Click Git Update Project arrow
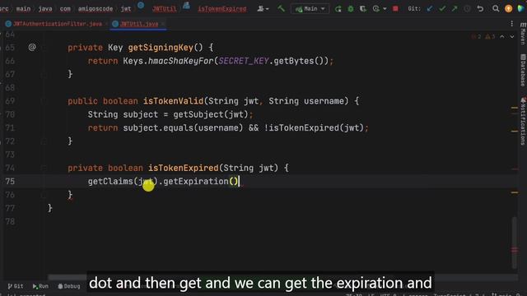This screenshot has width=527, height=296. coord(430,9)
